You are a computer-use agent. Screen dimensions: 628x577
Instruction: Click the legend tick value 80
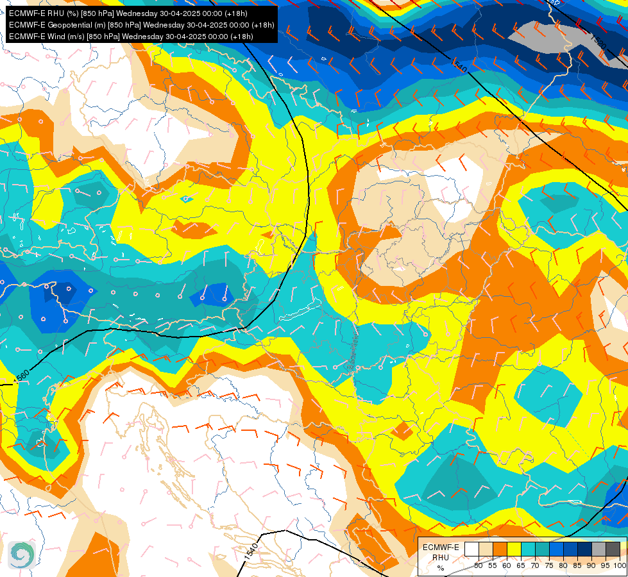(563, 565)
